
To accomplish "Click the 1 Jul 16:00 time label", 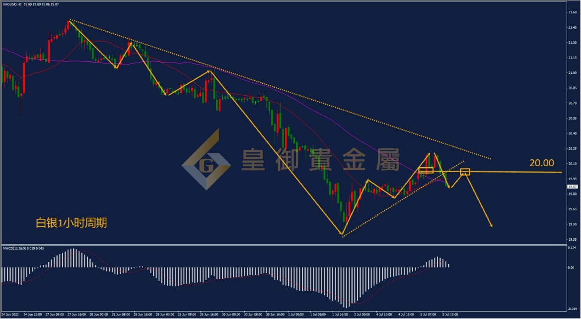I will click(x=340, y=315).
